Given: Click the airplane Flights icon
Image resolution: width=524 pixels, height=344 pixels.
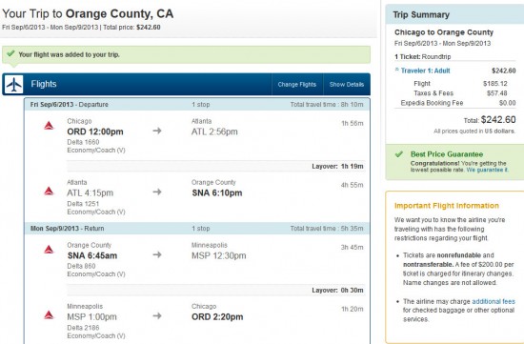Looking at the screenshot, I should (x=14, y=84).
